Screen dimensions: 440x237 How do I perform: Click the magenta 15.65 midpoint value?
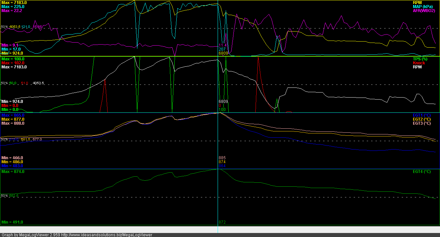tap(38, 27)
